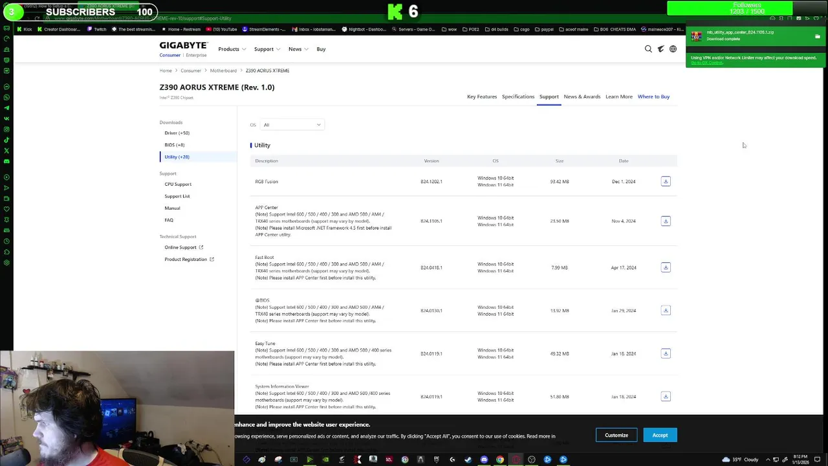Download the APP Center utility
This screenshot has width=828, height=466.
[666, 221]
